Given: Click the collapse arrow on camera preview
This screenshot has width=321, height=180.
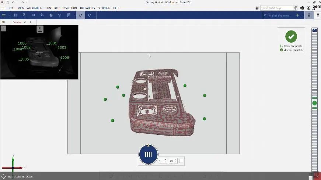Looking at the screenshot, I should click(x=3, y=28).
